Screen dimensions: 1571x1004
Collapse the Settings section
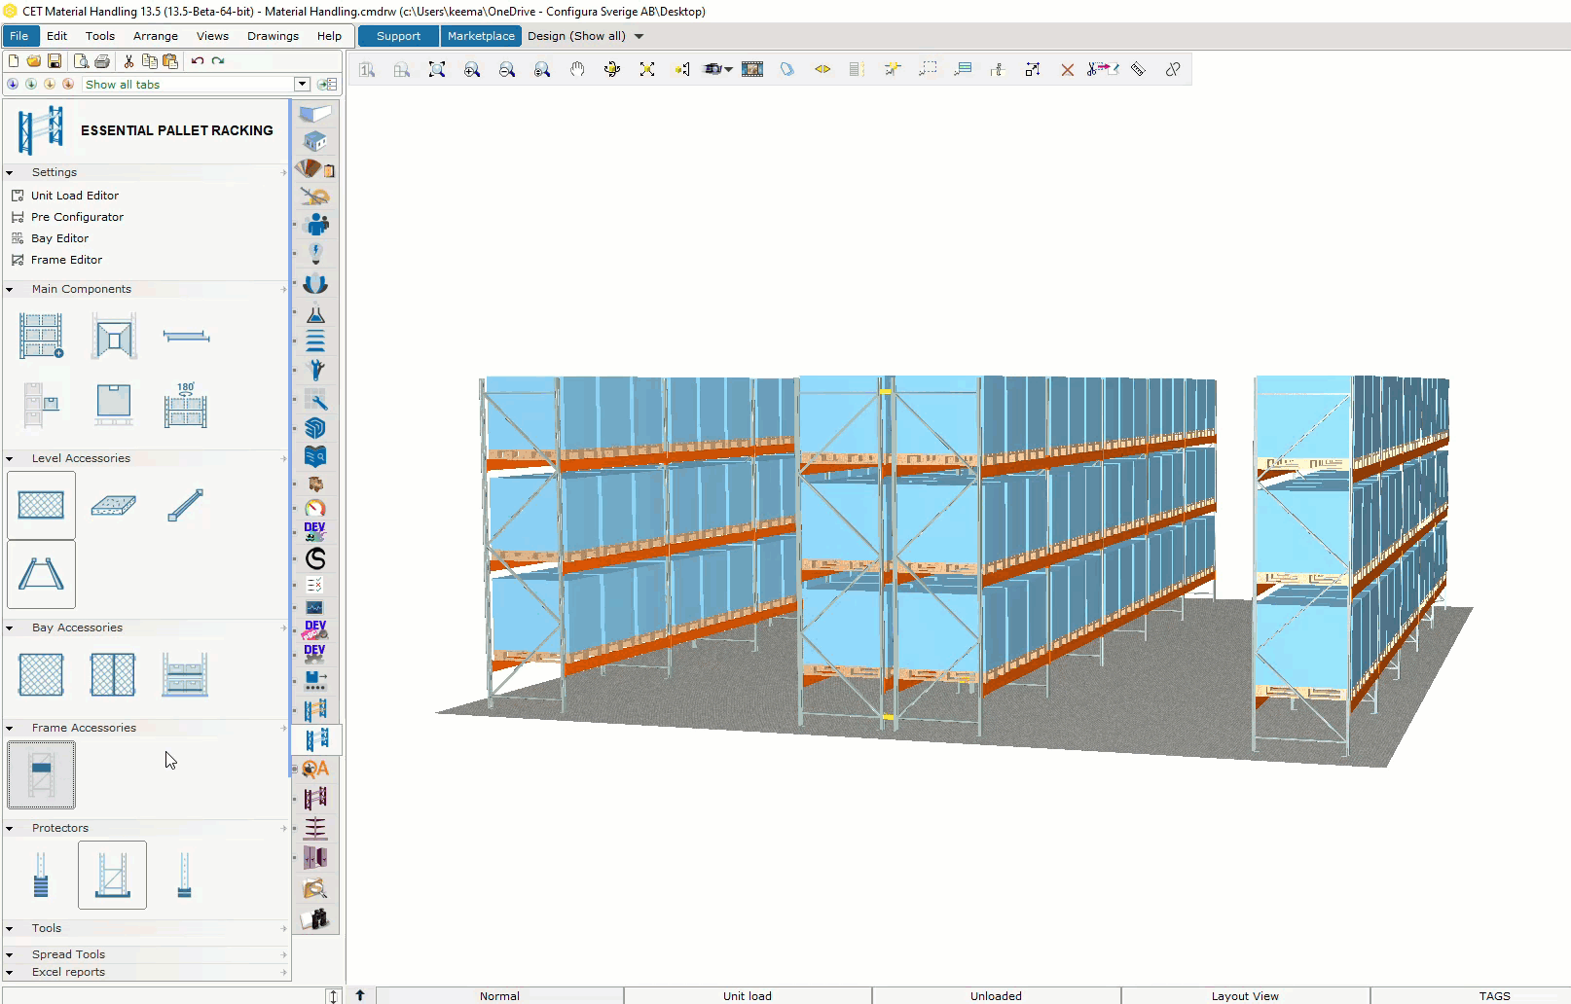coord(10,173)
